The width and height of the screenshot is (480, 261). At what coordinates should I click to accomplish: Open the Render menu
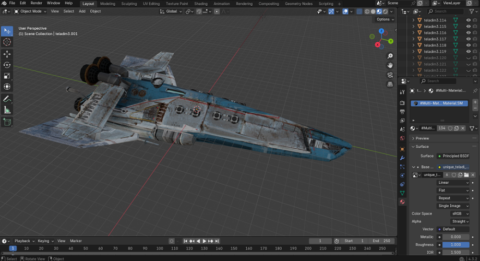coord(37,3)
